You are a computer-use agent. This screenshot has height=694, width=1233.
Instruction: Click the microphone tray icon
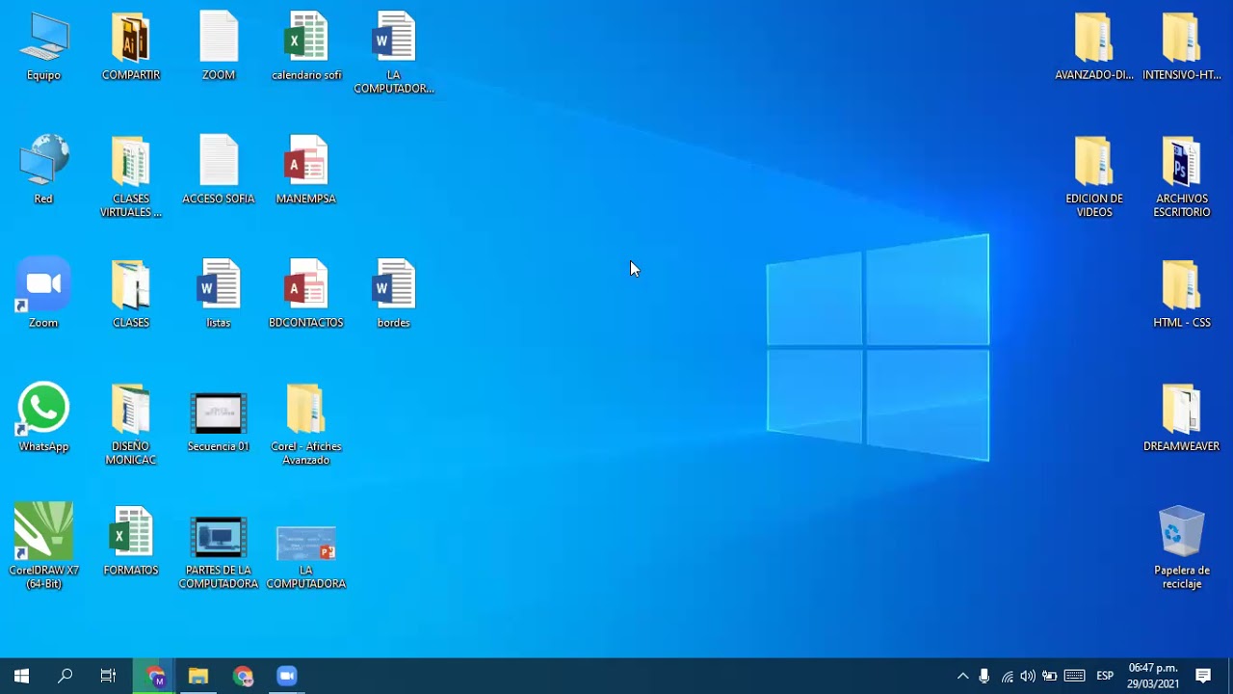click(x=984, y=676)
